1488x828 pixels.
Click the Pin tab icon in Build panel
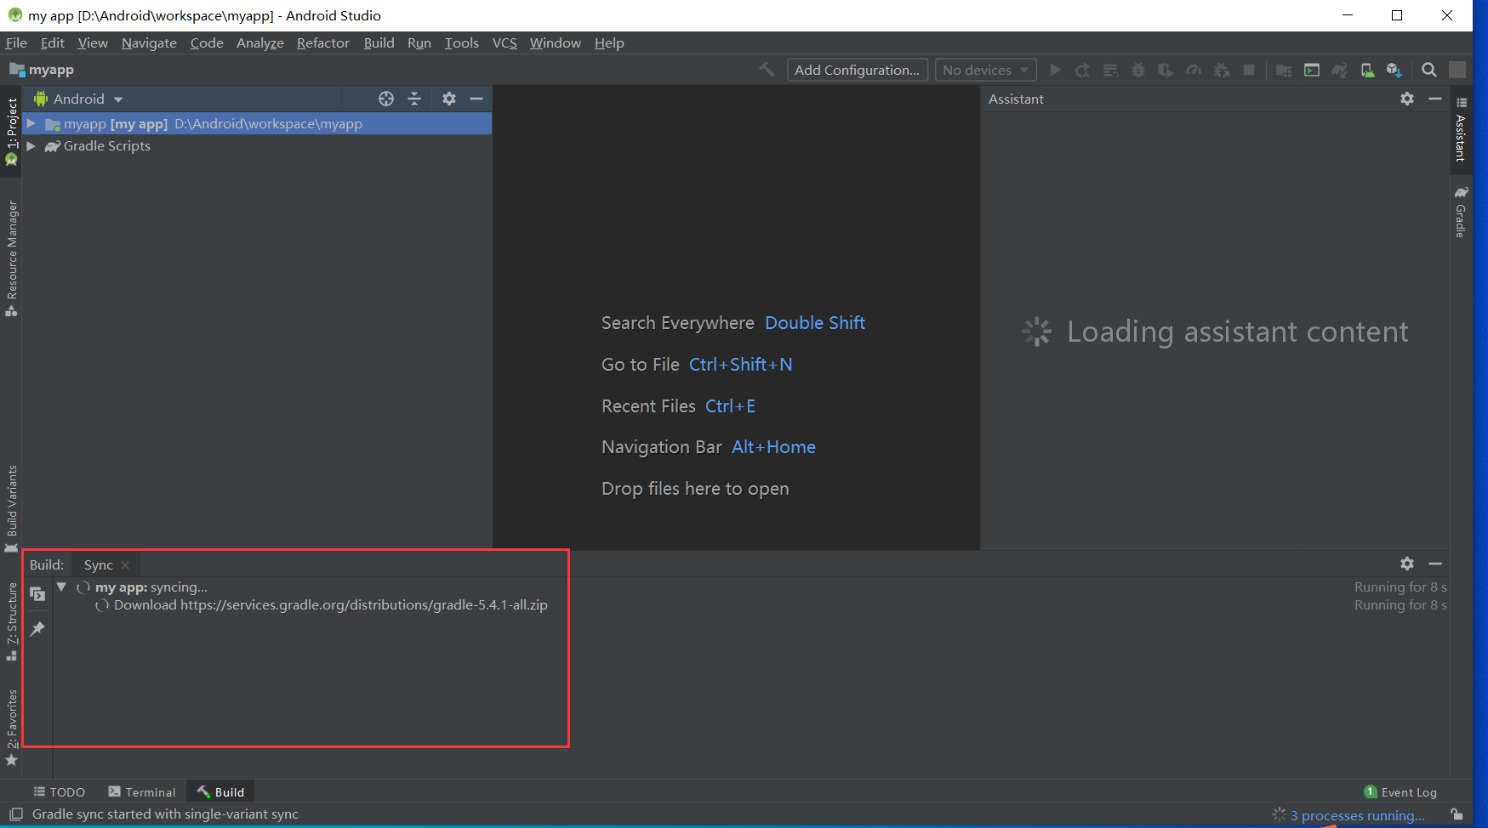37,629
